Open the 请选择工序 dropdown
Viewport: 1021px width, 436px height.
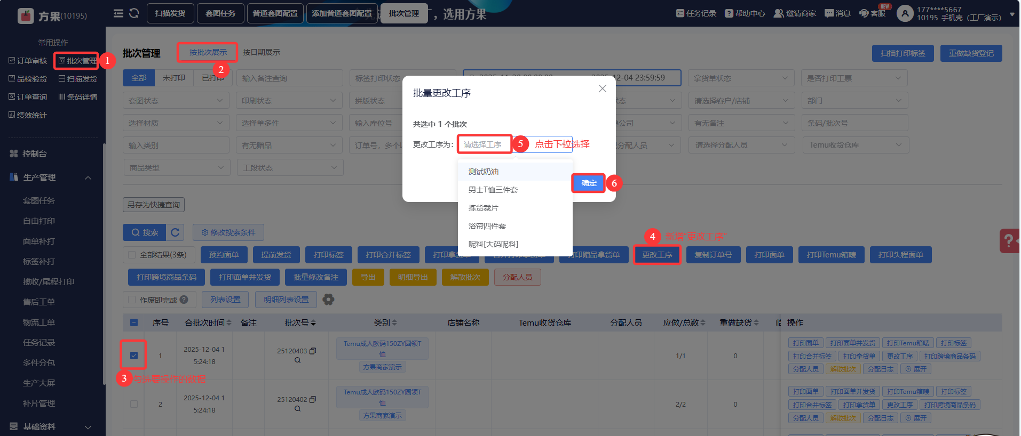[x=515, y=144]
